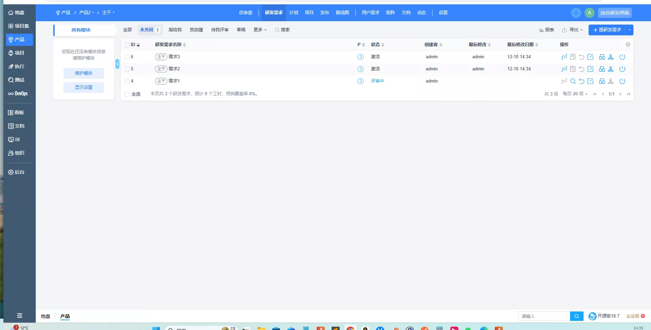Check the checkbox for requirement ID 4
Viewport: 651px width, 330px height.
click(127, 81)
